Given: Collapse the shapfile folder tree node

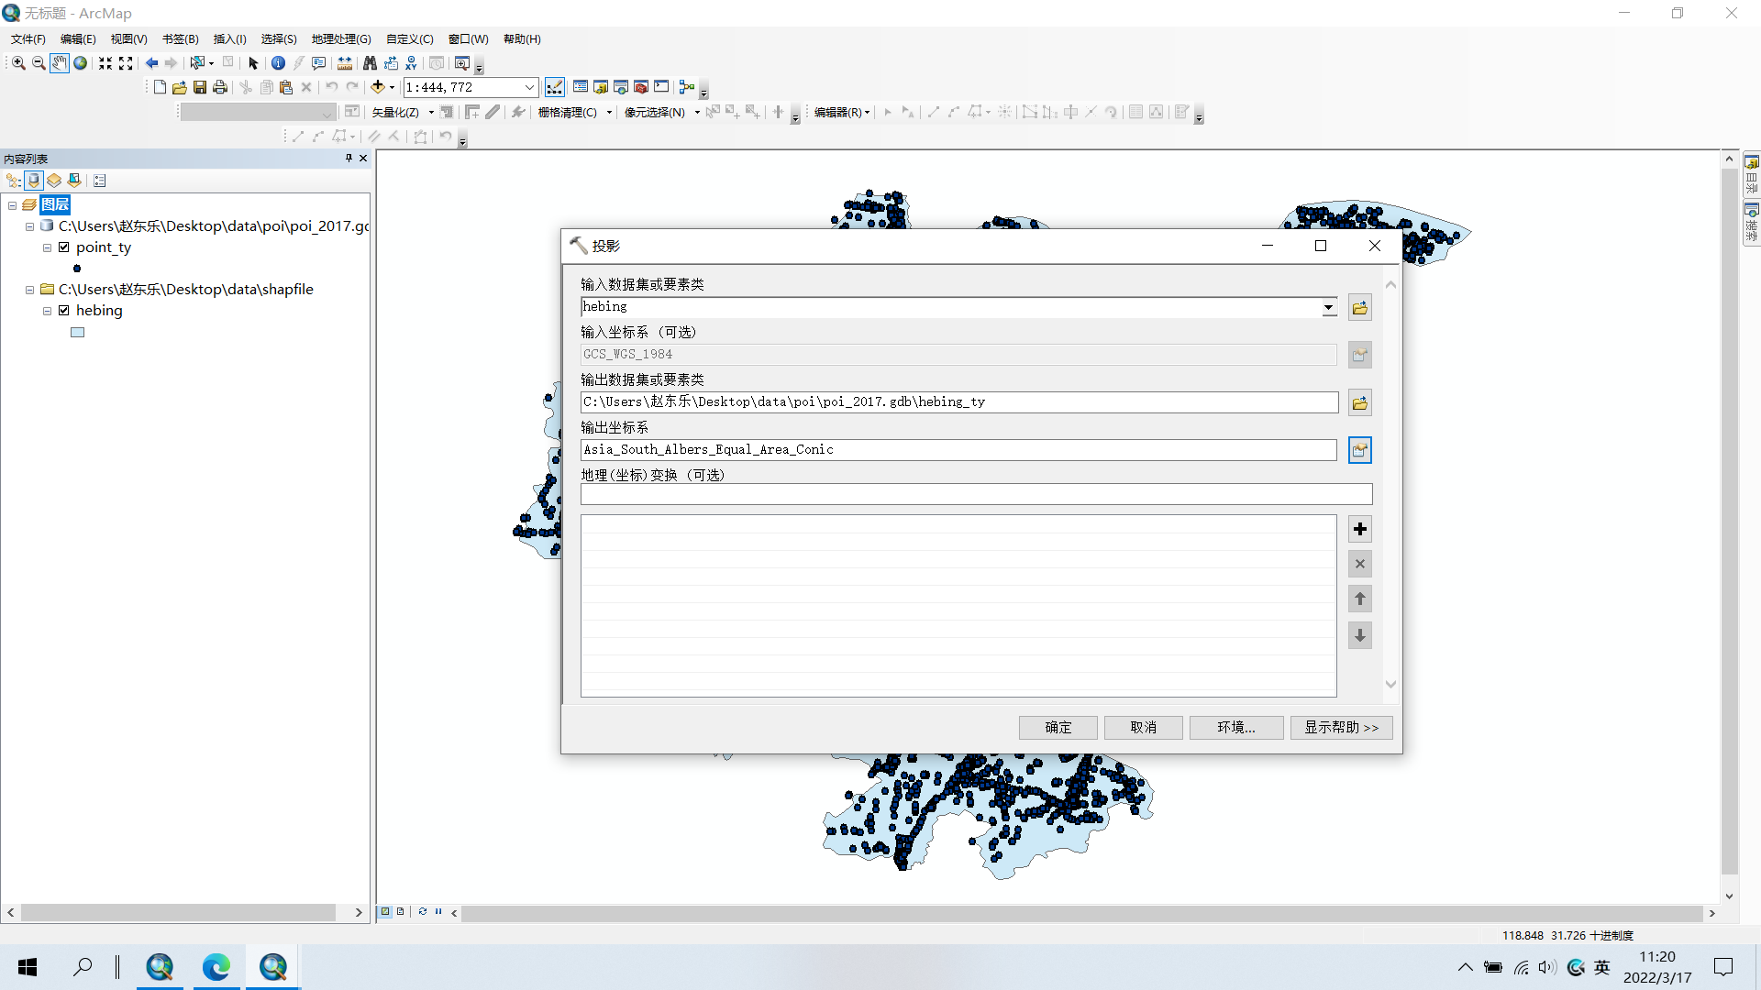Looking at the screenshot, I should tap(29, 290).
